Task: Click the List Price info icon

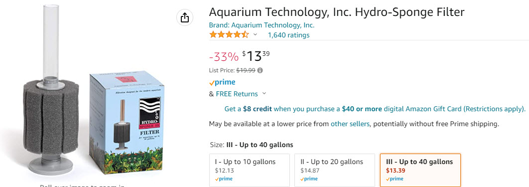Action: pyautogui.click(x=260, y=70)
